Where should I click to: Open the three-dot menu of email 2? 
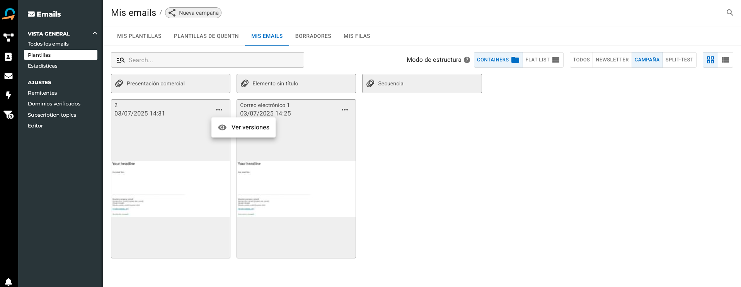pos(219,110)
